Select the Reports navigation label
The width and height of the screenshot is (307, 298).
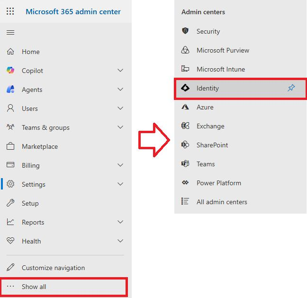pos(33,222)
